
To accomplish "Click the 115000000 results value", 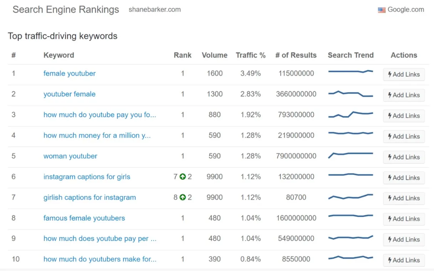I will (x=296, y=74).
